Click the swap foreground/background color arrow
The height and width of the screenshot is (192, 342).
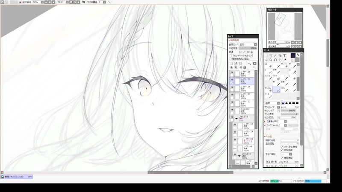[298, 55]
